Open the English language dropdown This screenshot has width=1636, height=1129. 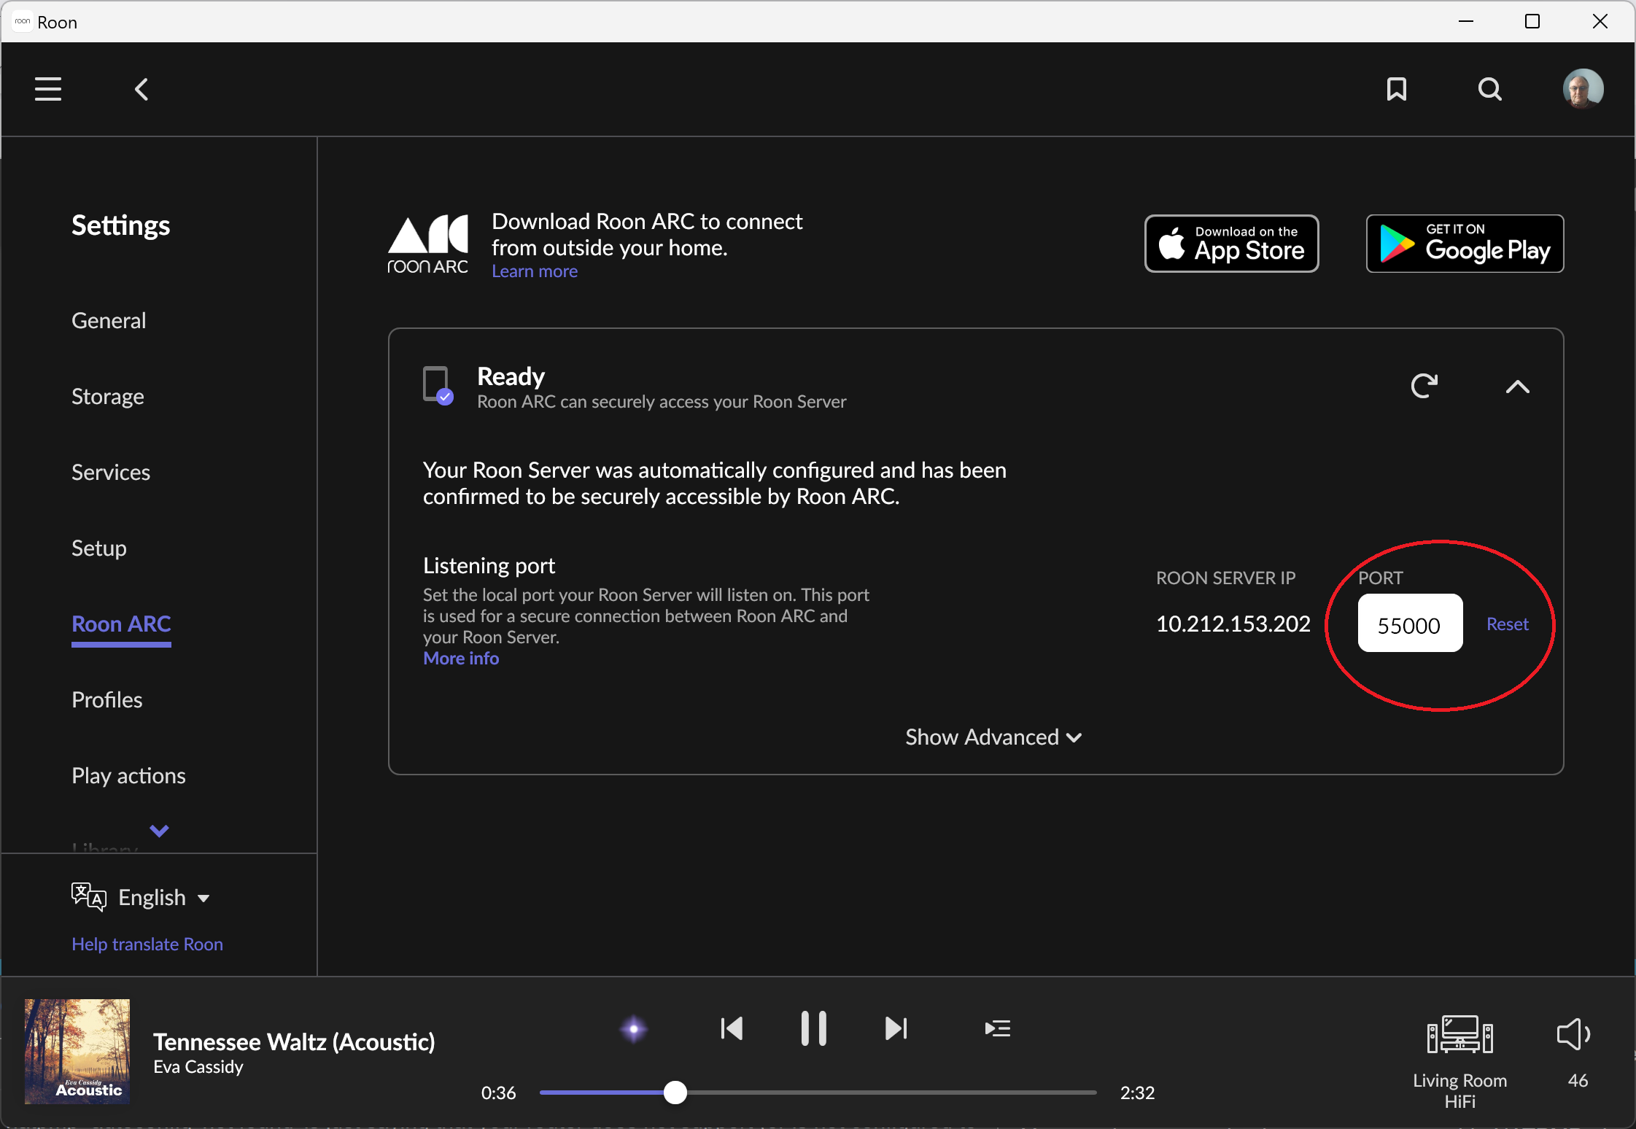click(x=164, y=897)
